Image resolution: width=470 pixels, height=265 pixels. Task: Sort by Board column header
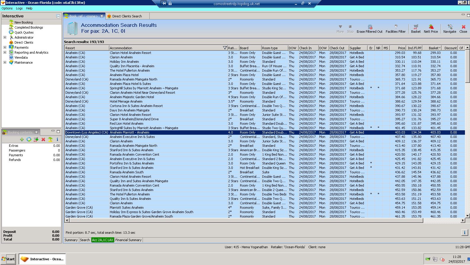pyautogui.click(x=250, y=48)
